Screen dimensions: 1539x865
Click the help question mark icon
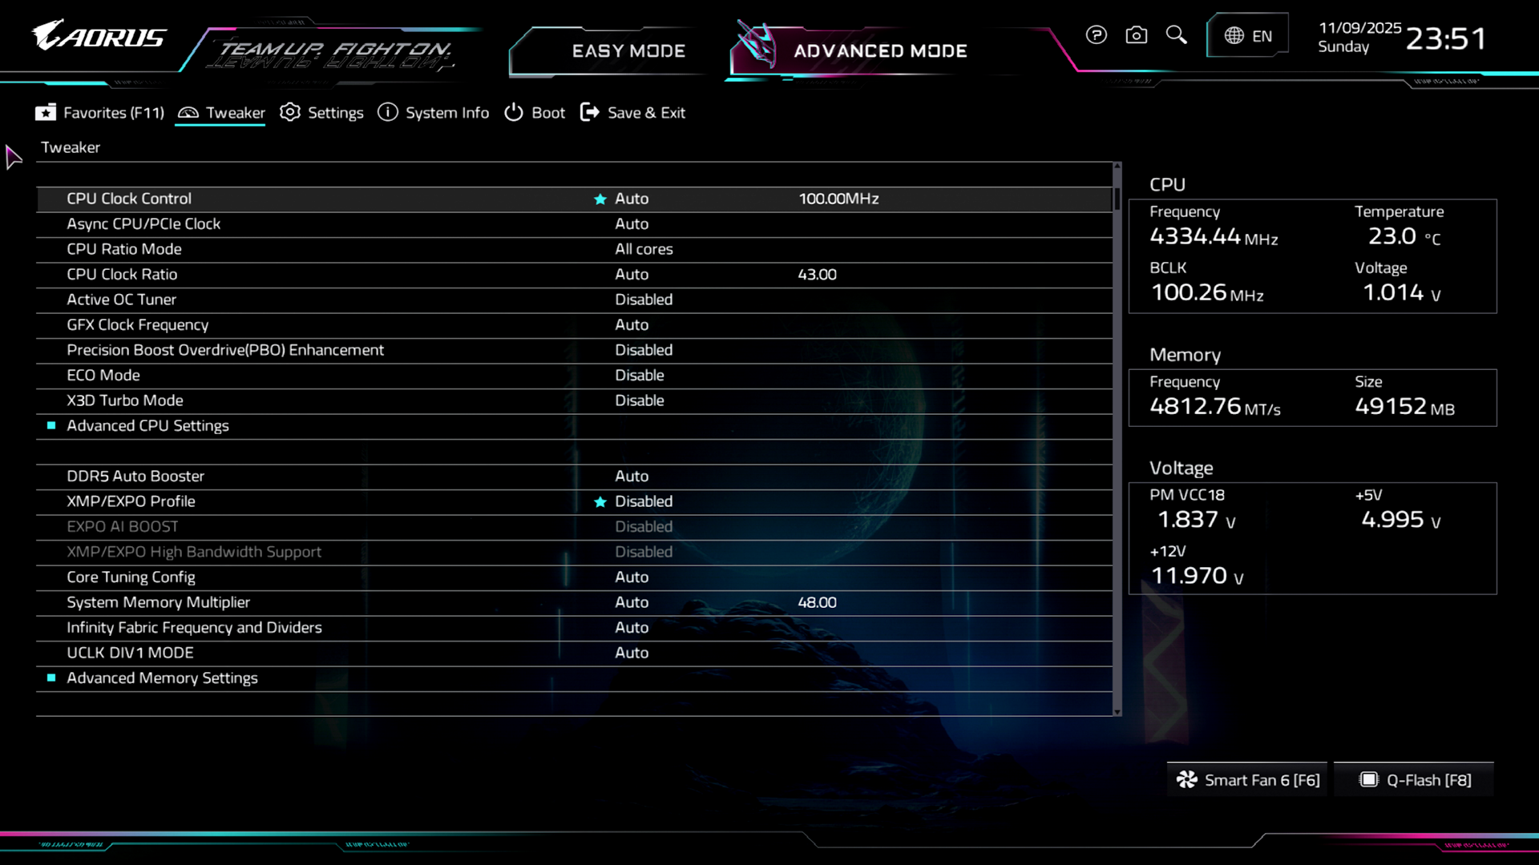tap(1096, 35)
